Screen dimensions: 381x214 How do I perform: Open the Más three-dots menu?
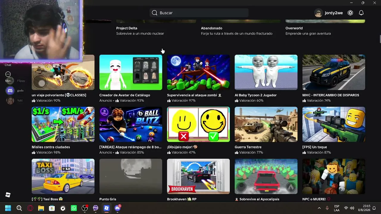pos(8,74)
